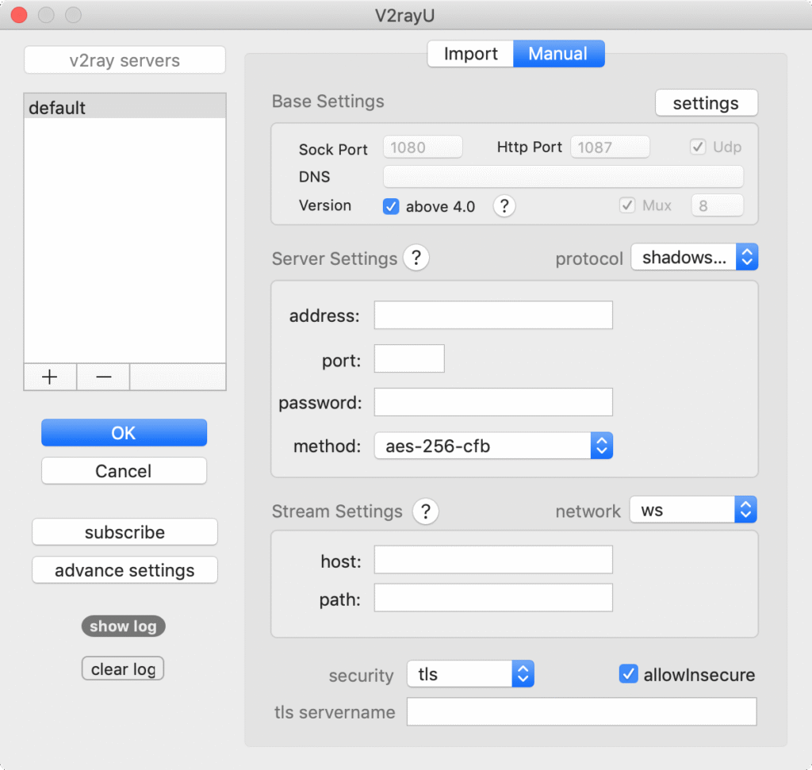Screen dimensions: 812x770
Task: Select the default server in list
Action: coord(124,108)
